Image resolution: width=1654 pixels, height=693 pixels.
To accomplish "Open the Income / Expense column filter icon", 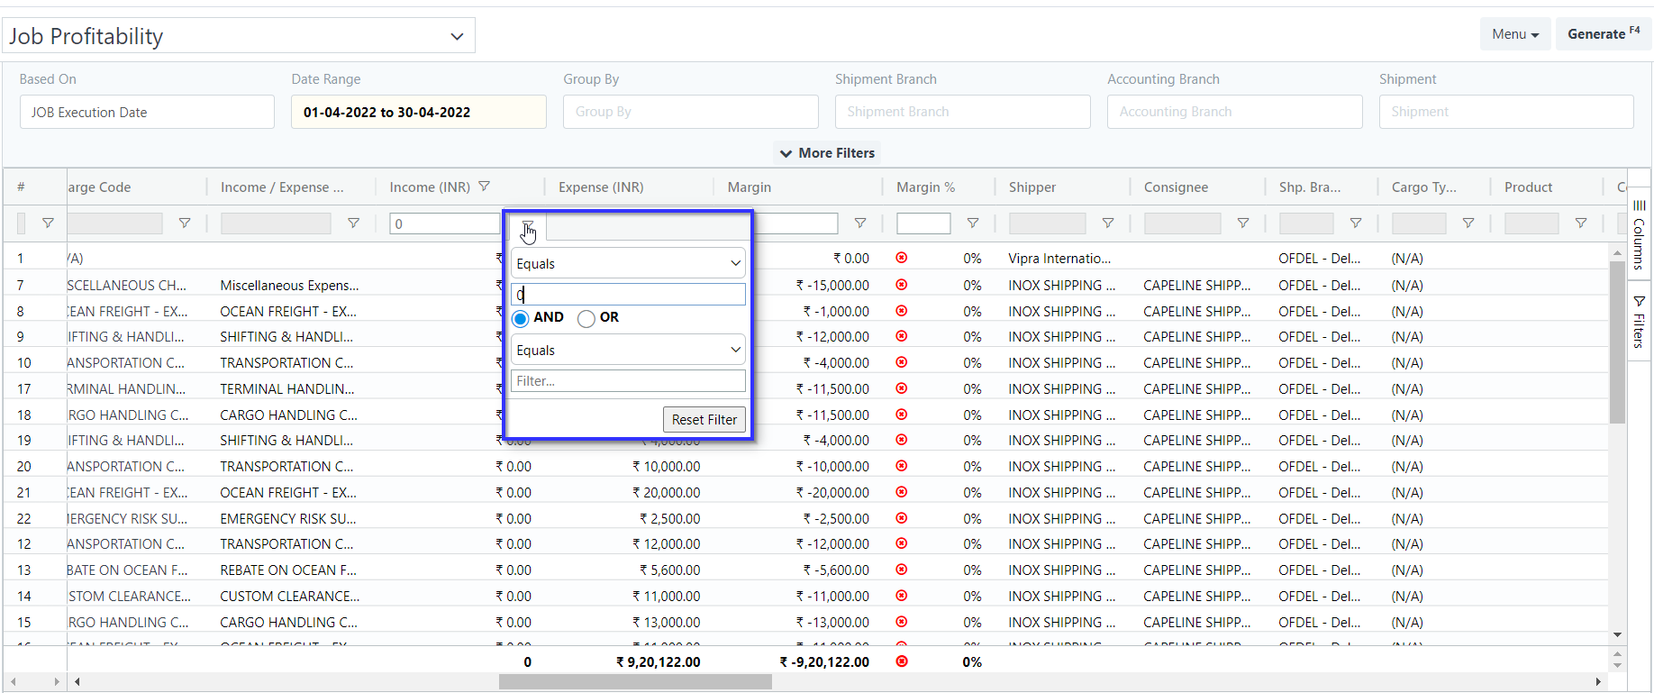I will tap(353, 223).
